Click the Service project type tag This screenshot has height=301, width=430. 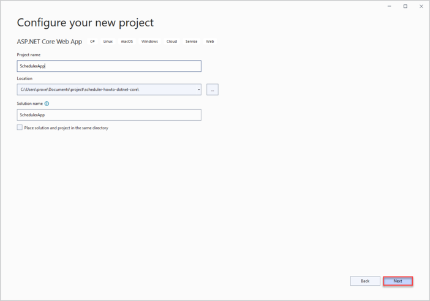[x=191, y=42]
